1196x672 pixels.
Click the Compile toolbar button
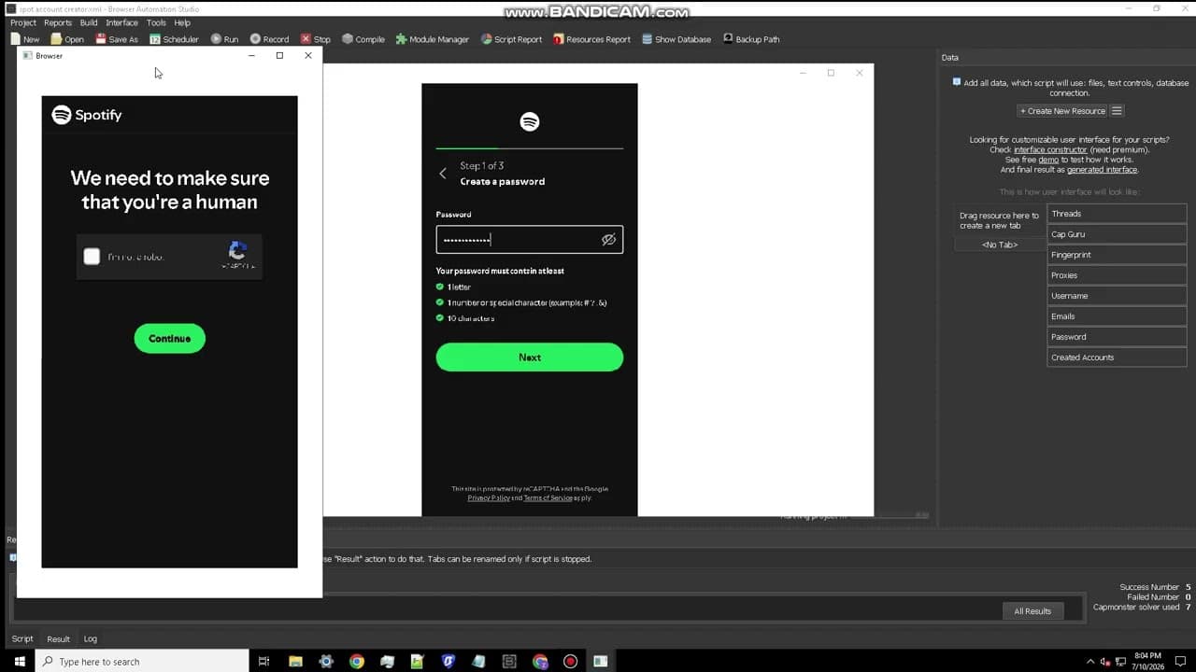(363, 39)
